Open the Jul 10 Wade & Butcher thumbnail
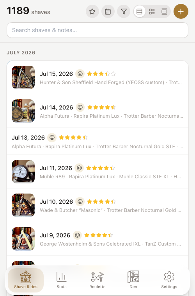The height and width of the screenshot is (296, 195). tap(23, 205)
